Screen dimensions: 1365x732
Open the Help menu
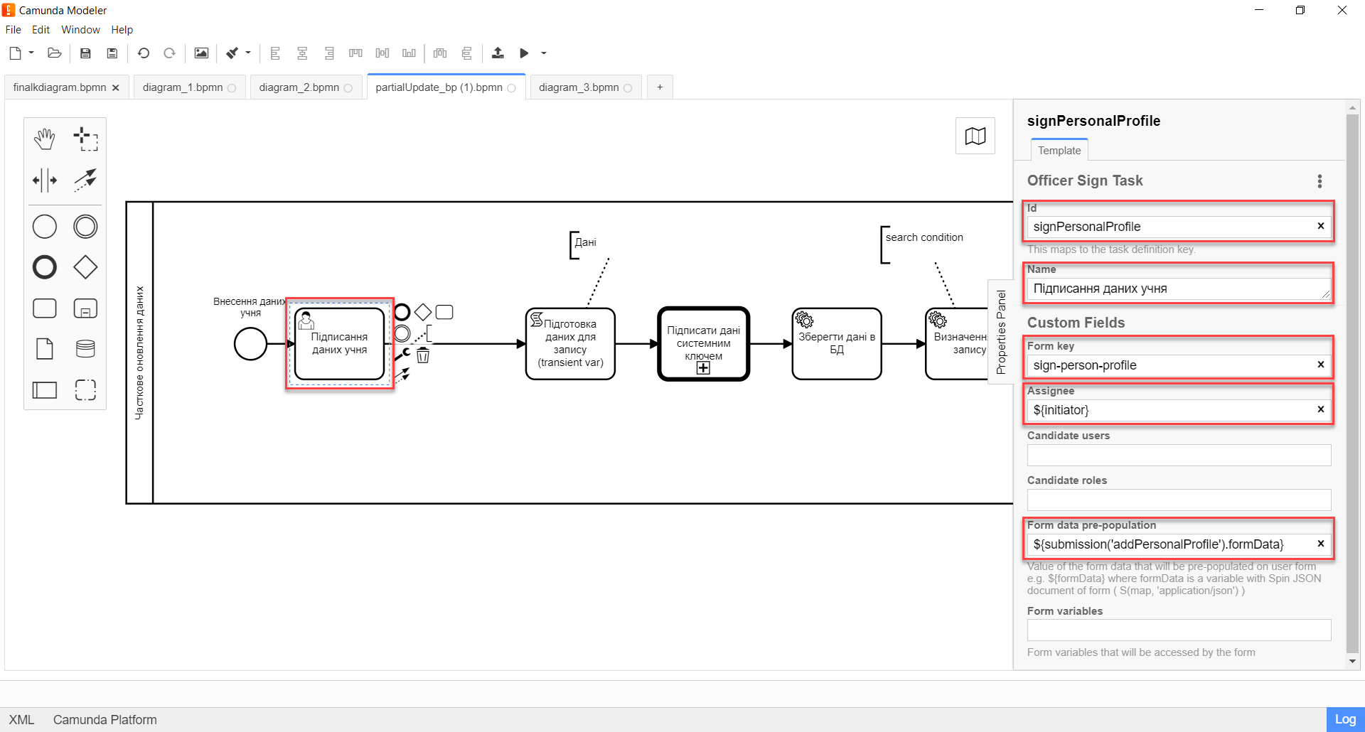(x=122, y=30)
